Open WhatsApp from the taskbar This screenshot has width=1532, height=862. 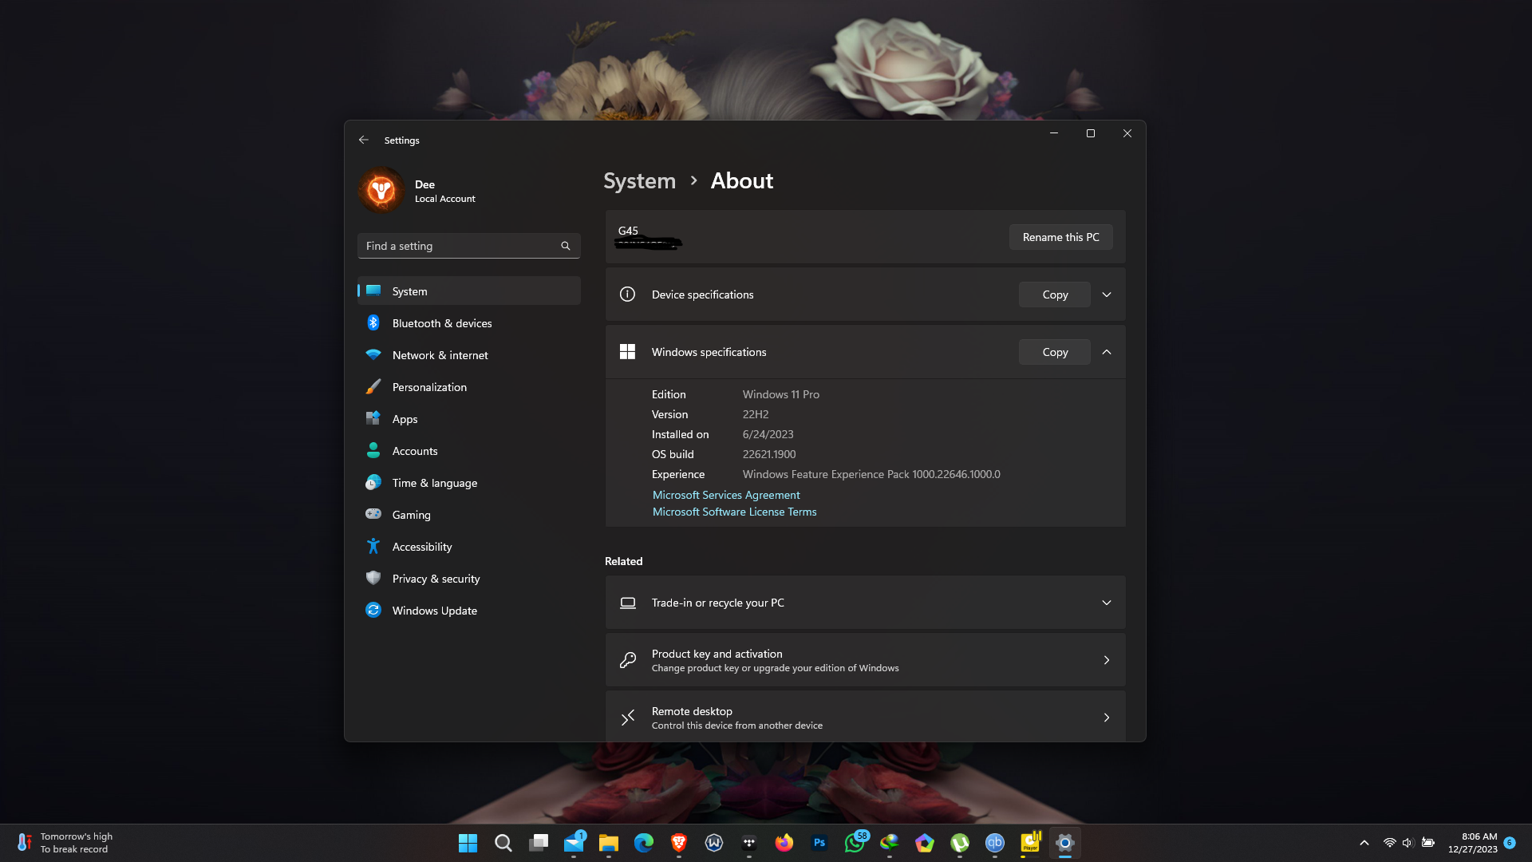pos(855,843)
